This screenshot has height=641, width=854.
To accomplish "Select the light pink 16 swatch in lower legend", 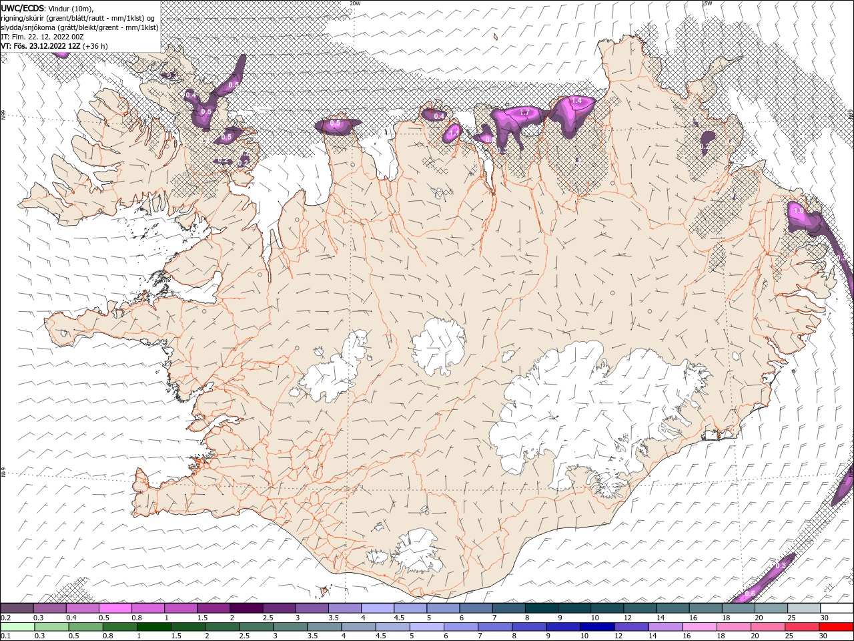I will point(699,627).
